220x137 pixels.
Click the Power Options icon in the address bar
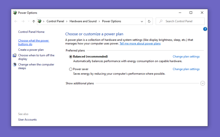point(40,21)
